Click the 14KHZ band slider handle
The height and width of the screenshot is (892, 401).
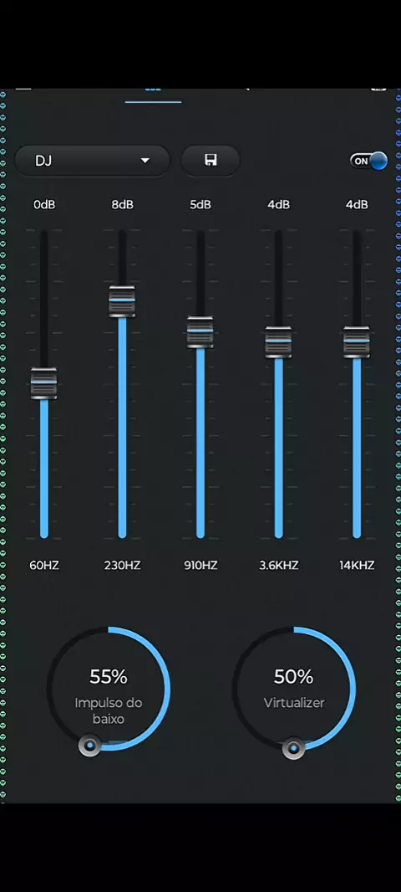[357, 342]
